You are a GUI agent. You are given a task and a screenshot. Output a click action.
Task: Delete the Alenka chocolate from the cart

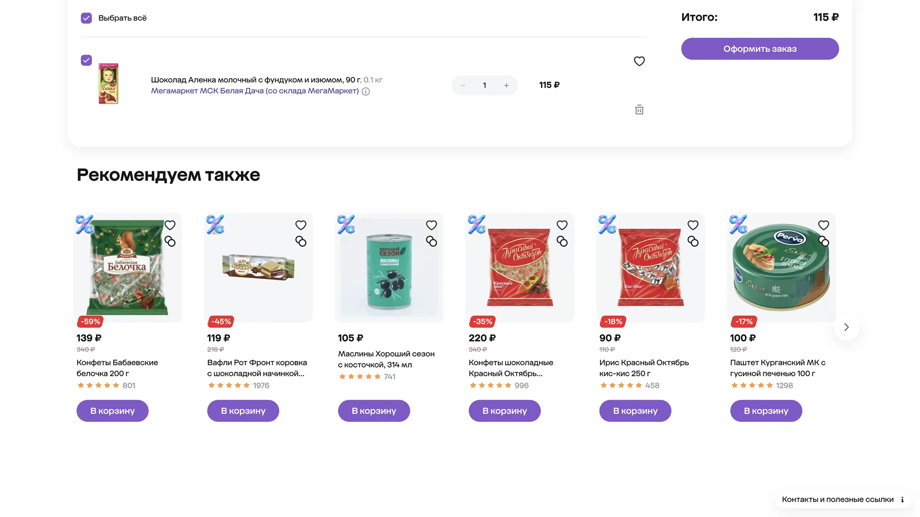coord(639,109)
